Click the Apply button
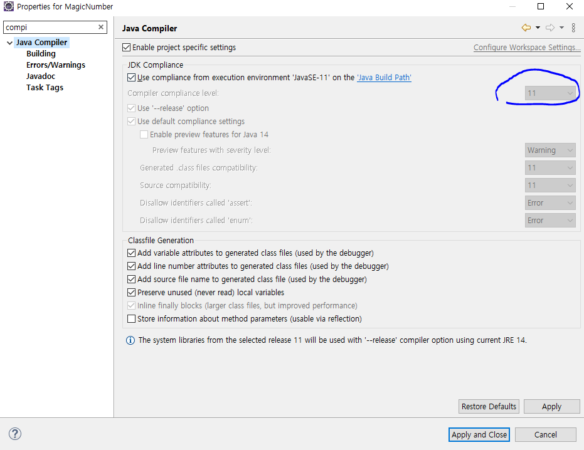584x450 pixels. (x=551, y=407)
